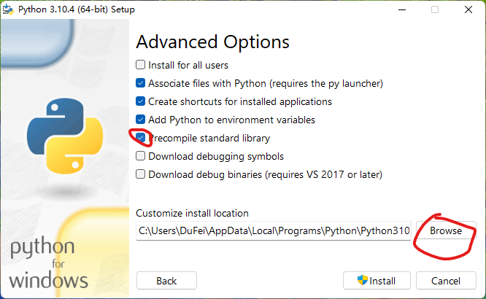This screenshot has width=486, height=299.
Task: Uncheck Associate files with Python
Action: (x=140, y=83)
